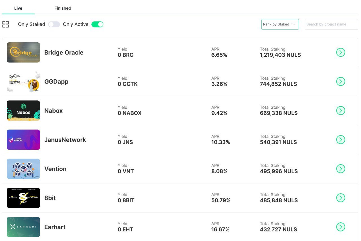Open JanusNetwork pool arrow icon
This screenshot has width=361, height=241.
click(341, 140)
